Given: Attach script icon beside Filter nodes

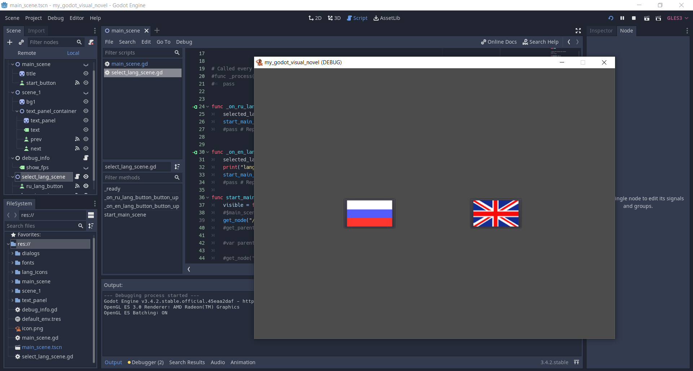Looking at the screenshot, I should 91,42.
